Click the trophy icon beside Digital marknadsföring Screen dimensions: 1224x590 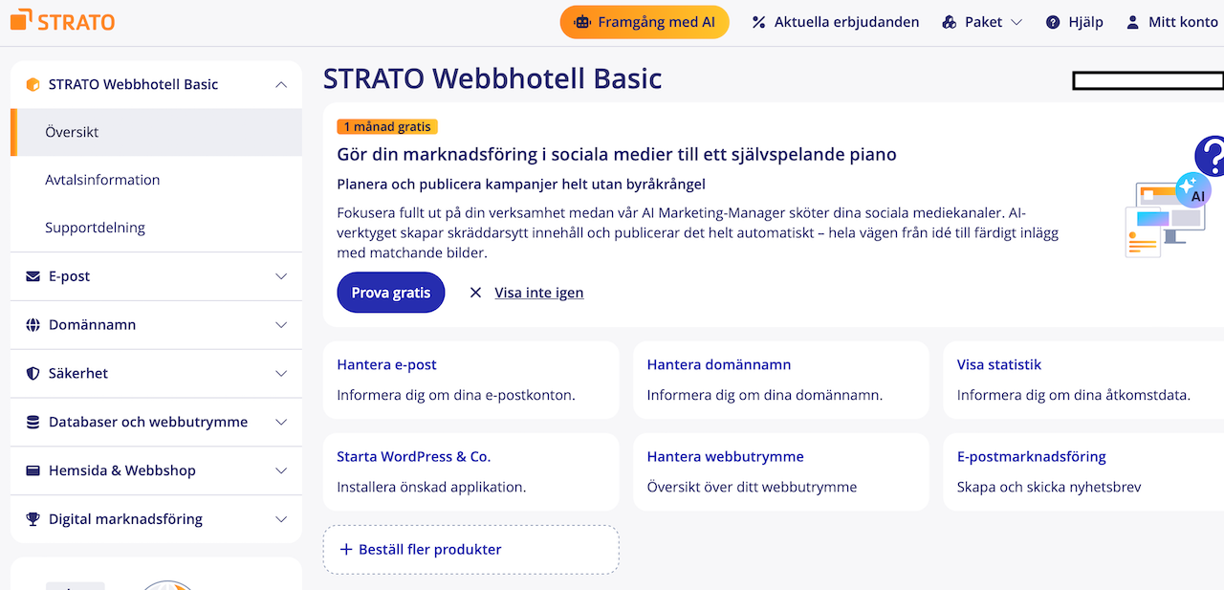pyautogui.click(x=33, y=519)
